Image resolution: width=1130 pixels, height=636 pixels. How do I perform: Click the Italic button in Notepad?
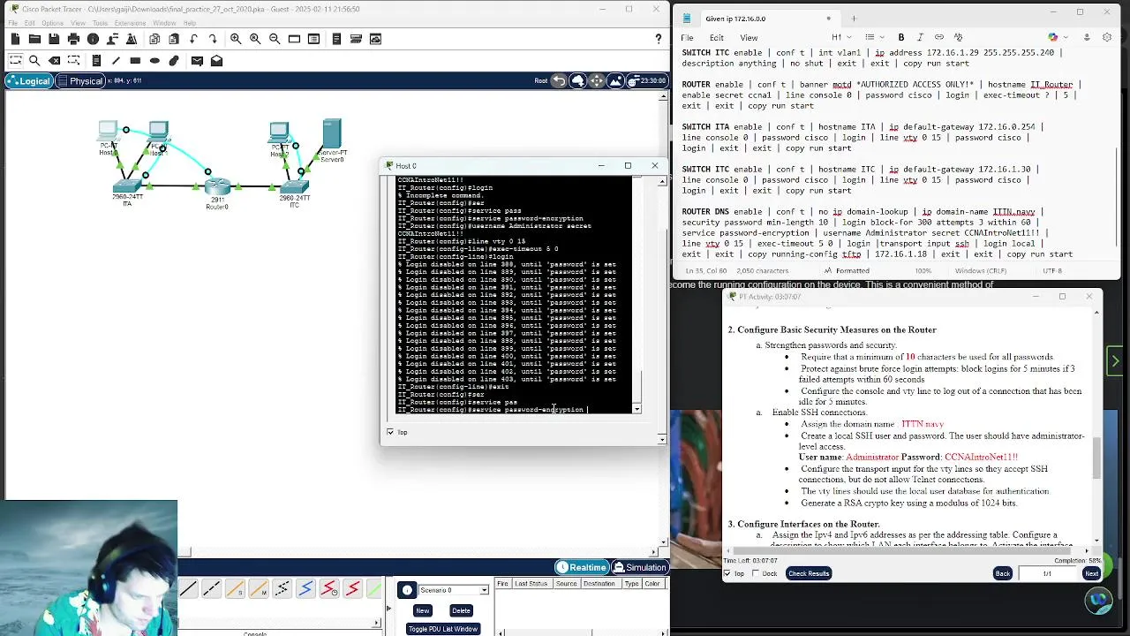(920, 37)
